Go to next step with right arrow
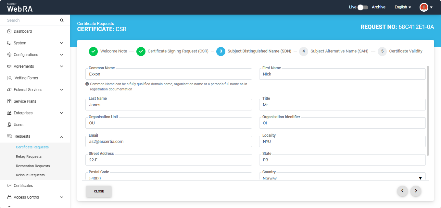Image resolution: width=441 pixels, height=208 pixels. pos(416,191)
